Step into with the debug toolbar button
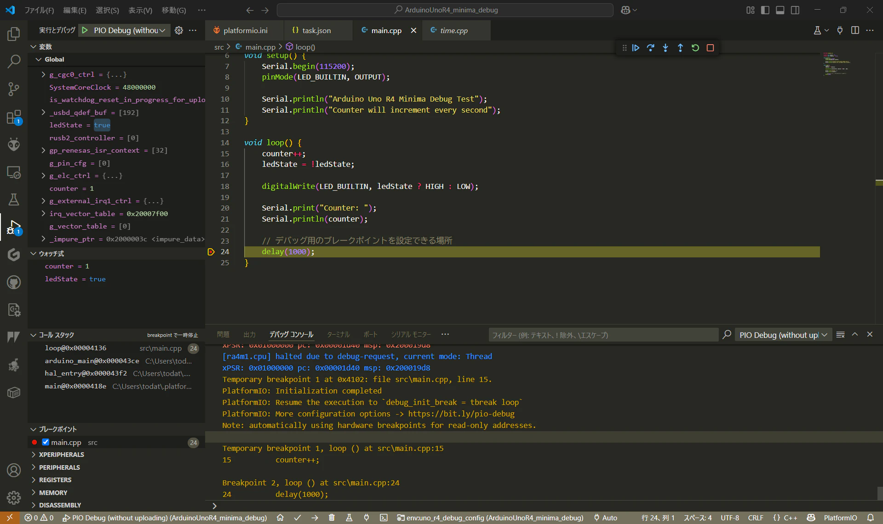This screenshot has height=524, width=883. click(x=665, y=48)
